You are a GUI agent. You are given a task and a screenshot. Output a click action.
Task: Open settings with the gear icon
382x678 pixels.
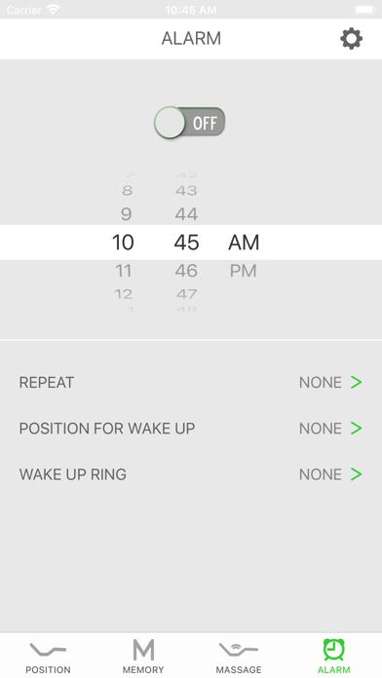pos(351,39)
